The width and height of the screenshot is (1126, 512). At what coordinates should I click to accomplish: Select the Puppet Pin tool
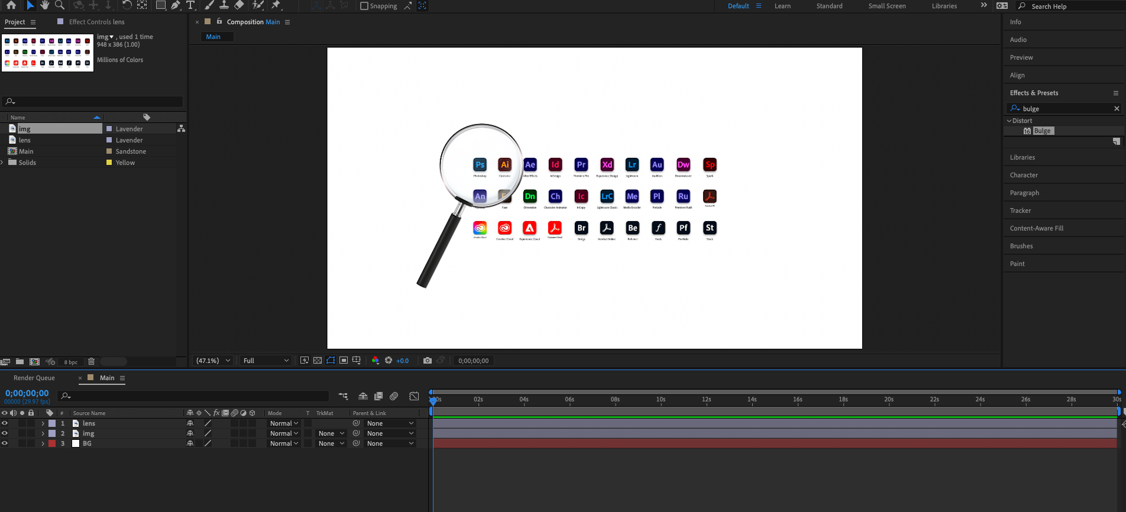point(276,5)
